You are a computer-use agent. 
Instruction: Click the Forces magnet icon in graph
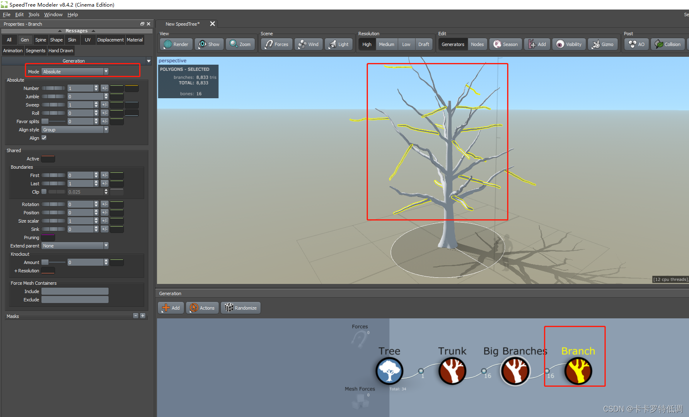point(359,340)
